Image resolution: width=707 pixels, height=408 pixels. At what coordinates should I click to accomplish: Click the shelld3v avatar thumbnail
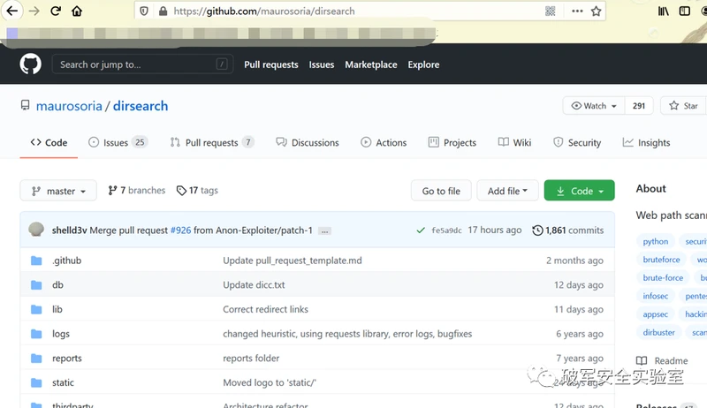pos(36,230)
